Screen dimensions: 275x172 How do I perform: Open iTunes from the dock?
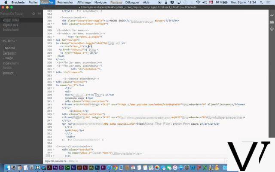pyautogui.click(x=175, y=168)
